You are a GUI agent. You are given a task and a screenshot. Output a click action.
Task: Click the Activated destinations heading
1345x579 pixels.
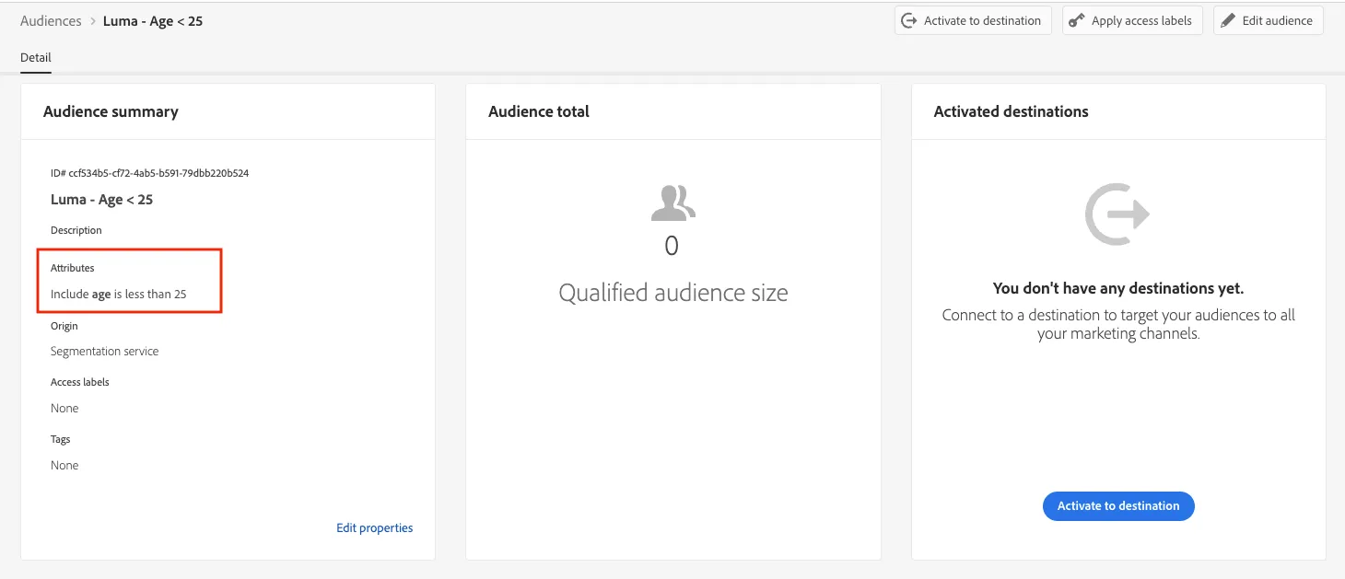[1012, 111]
